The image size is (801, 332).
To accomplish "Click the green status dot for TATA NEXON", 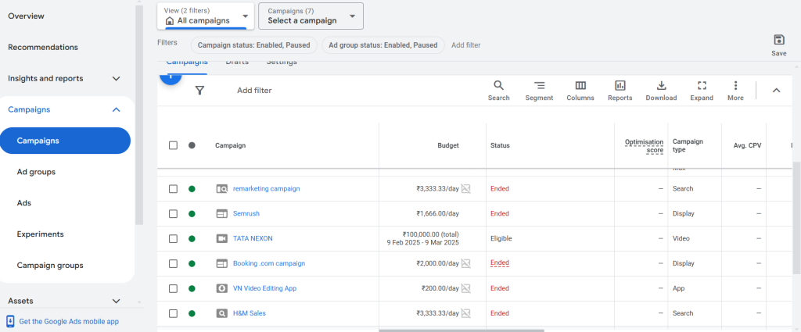I will (192, 239).
